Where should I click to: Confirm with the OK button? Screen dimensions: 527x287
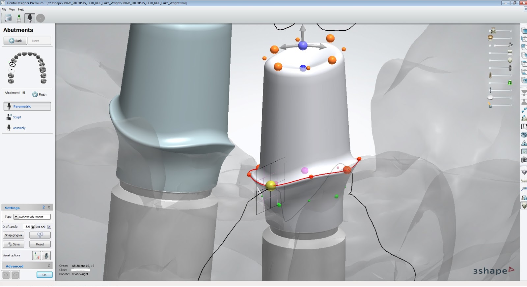click(x=44, y=275)
